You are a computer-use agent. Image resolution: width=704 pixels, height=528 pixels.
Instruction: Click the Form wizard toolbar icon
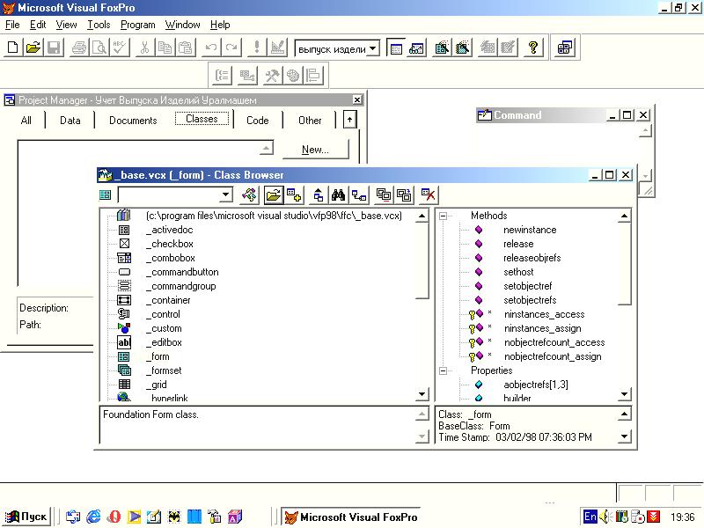coord(442,48)
